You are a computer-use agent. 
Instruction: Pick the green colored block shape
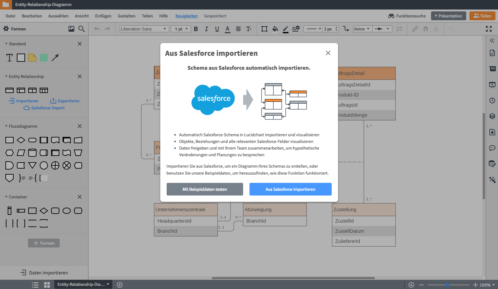44,58
